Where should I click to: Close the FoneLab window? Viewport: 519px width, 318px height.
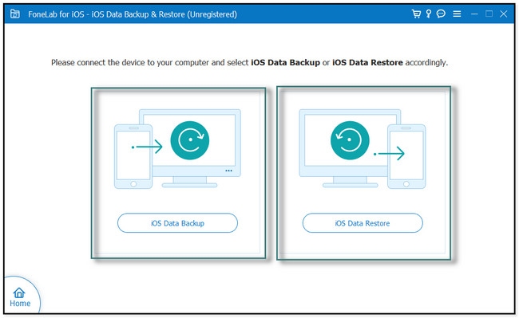(x=504, y=14)
